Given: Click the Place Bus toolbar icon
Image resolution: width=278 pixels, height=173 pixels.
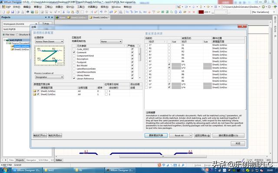Looking at the screenshot, I should [132, 12].
